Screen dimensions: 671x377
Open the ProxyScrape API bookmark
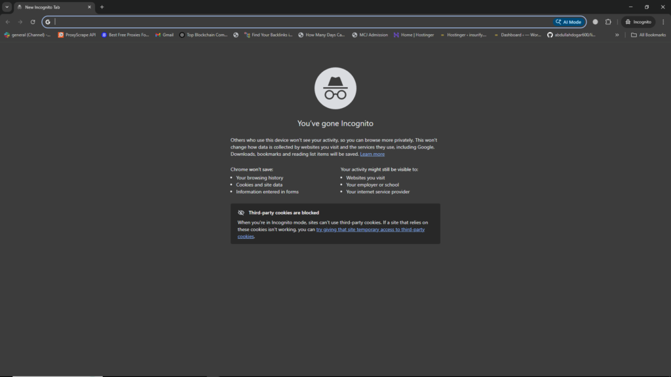coord(77,35)
